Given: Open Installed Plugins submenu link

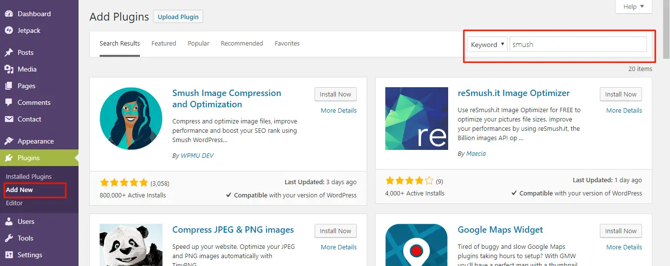Looking at the screenshot, I should [x=28, y=176].
